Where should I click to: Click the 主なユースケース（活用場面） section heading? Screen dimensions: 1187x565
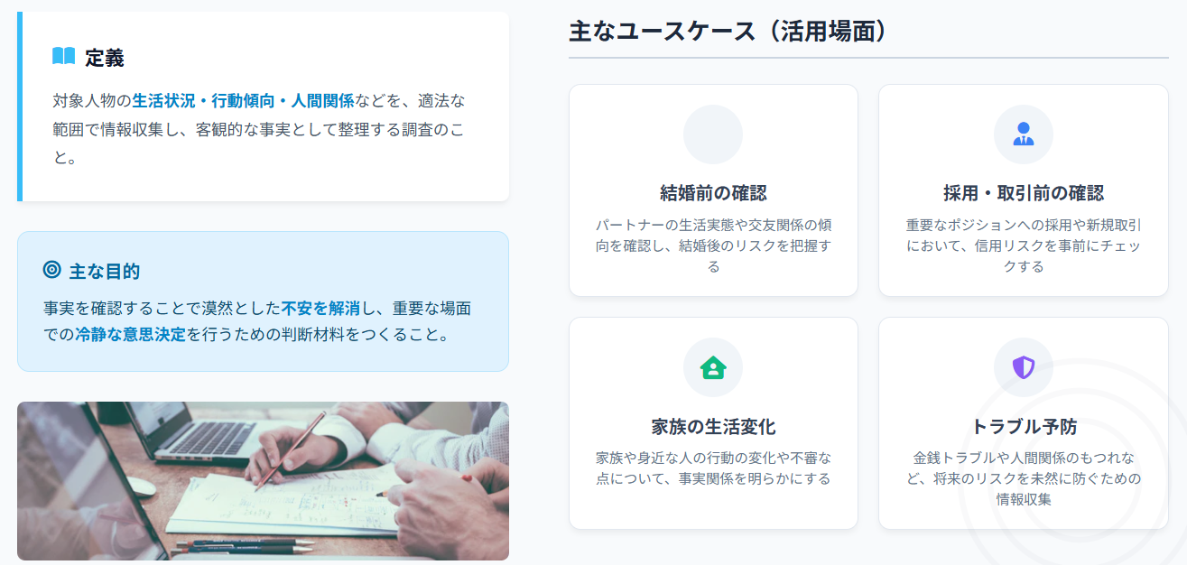tap(728, 32)
